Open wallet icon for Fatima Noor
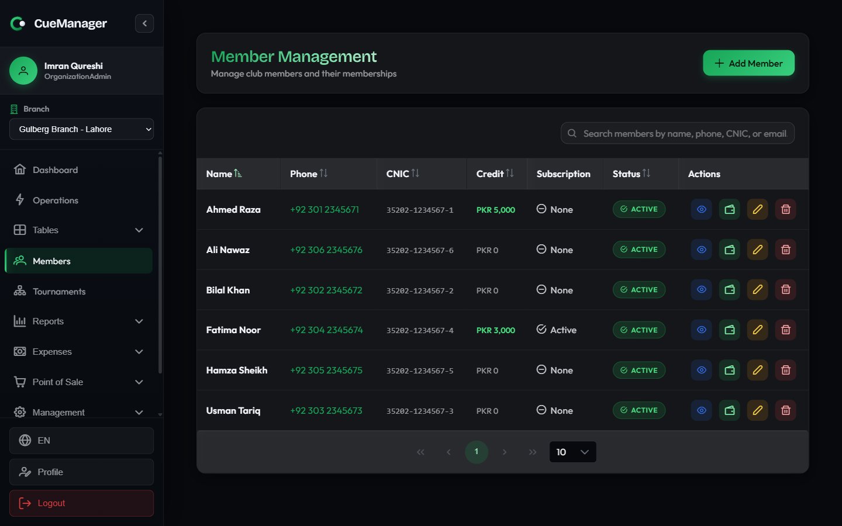The image size is (842, 526). tap(729, 330)
